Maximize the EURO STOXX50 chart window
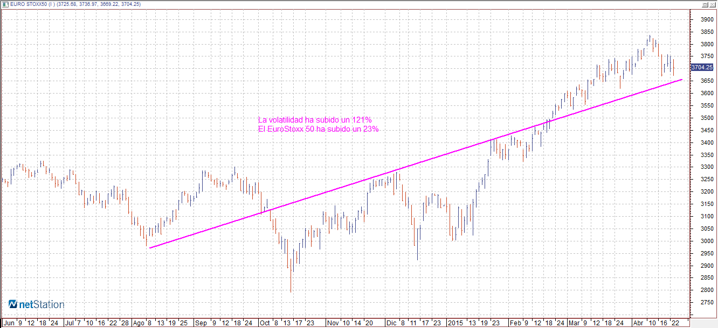The width and height of the screenshot is (718, 328). (705, 4)
